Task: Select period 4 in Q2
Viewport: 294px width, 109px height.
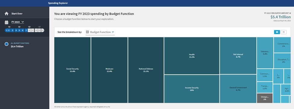Action: tap(16, 30)
